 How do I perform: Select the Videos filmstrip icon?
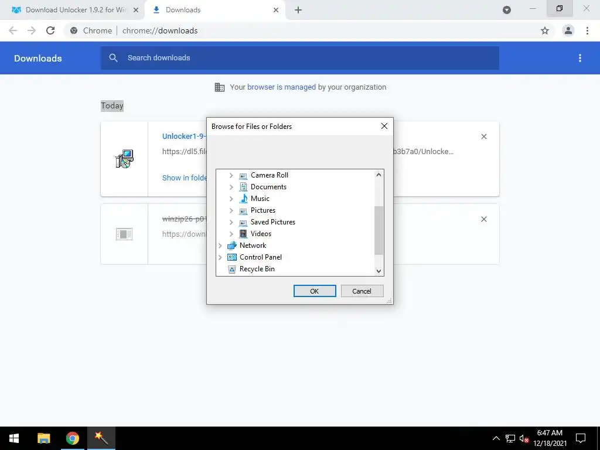pyautogui.click(x=243, y=233)
